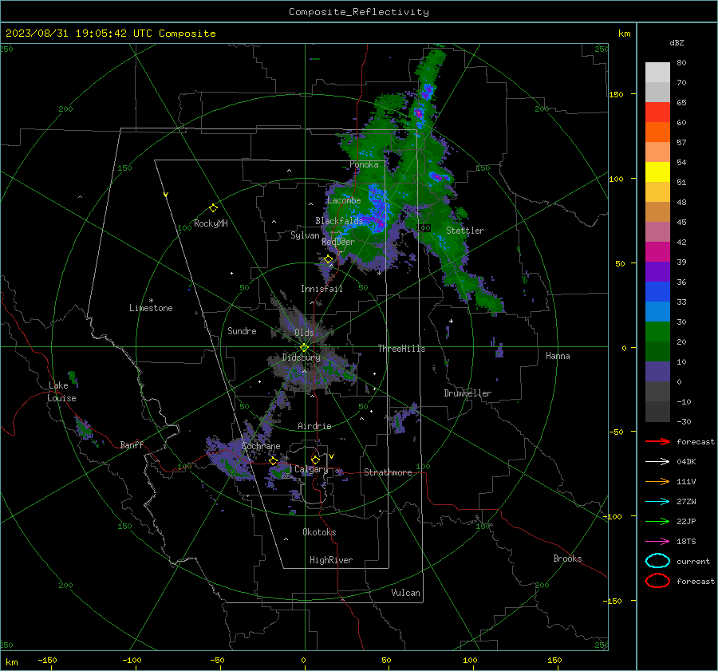718x671 pixels.
Task: Click the Ponoka city label
Action: [364, 164]
